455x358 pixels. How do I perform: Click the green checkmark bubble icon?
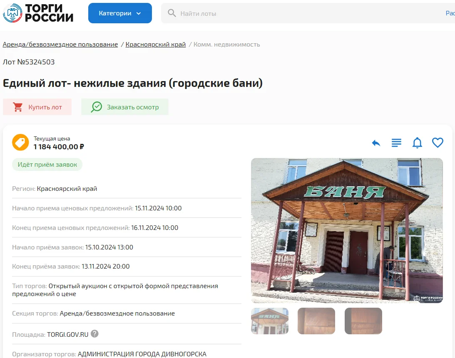click(x=96, y=107)
